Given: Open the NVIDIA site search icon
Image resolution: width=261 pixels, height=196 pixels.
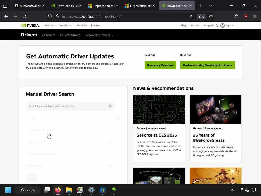Looking at the screenshot, I should [x=217, y=26].
